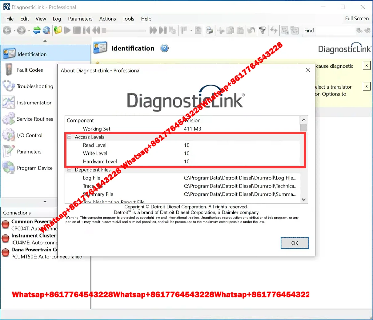Viewport: 373px width, 320px height.
Task: Click the Stop log toolbar icon
Action: (77, 30)
